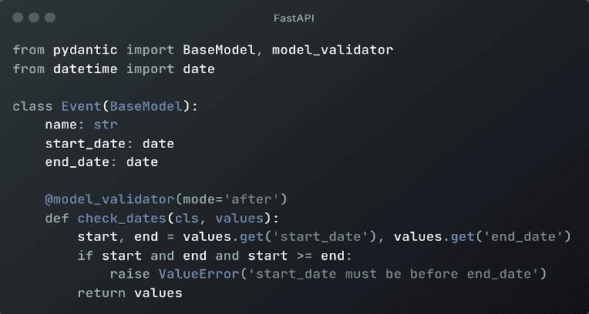Screen dimensions: 589x314
Task: Click the FastAPI window title
Action: point(294,18)
